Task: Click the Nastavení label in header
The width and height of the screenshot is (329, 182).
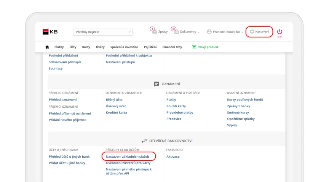Action: [262, 32]
